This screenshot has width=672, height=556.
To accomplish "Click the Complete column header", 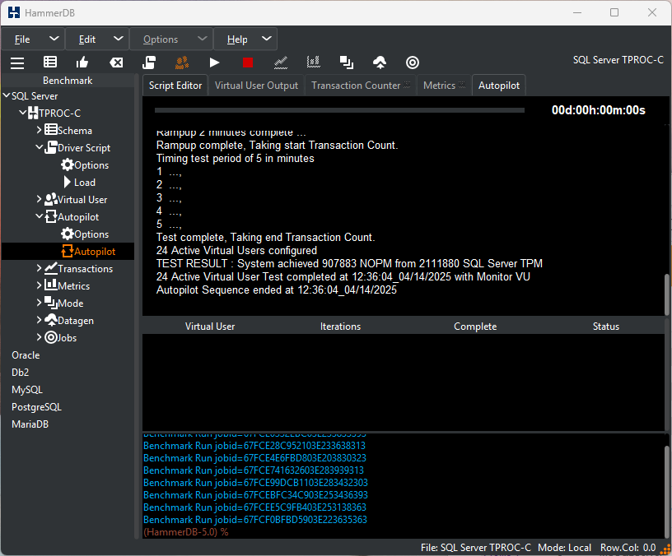I will [475, 327].
